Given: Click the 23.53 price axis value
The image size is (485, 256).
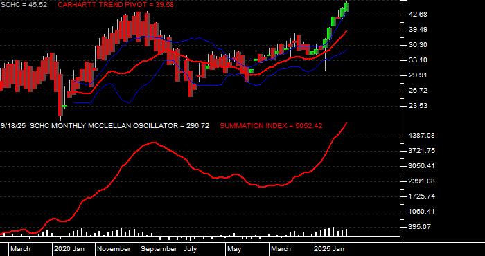Looking at the screenshot, I should pyautogui.click(x=418, y=106).
